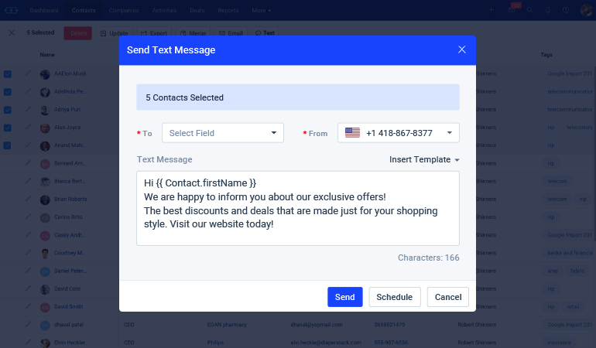Click edit pencil for Adelinda Pe..
The height and width of the screenshot is (348, 596).
[28, 91]
